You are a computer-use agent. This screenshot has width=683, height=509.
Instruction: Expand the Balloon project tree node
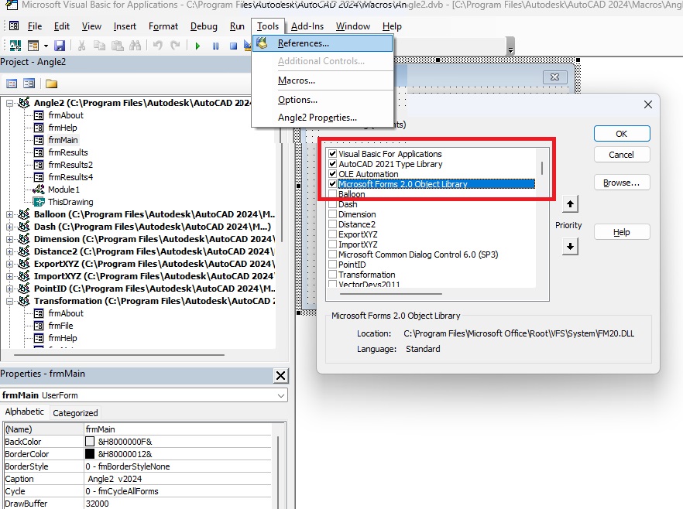coord(9,214)
